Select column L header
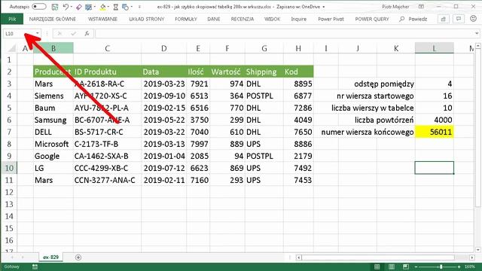This screenshot has height=271, width=482. 434,48
